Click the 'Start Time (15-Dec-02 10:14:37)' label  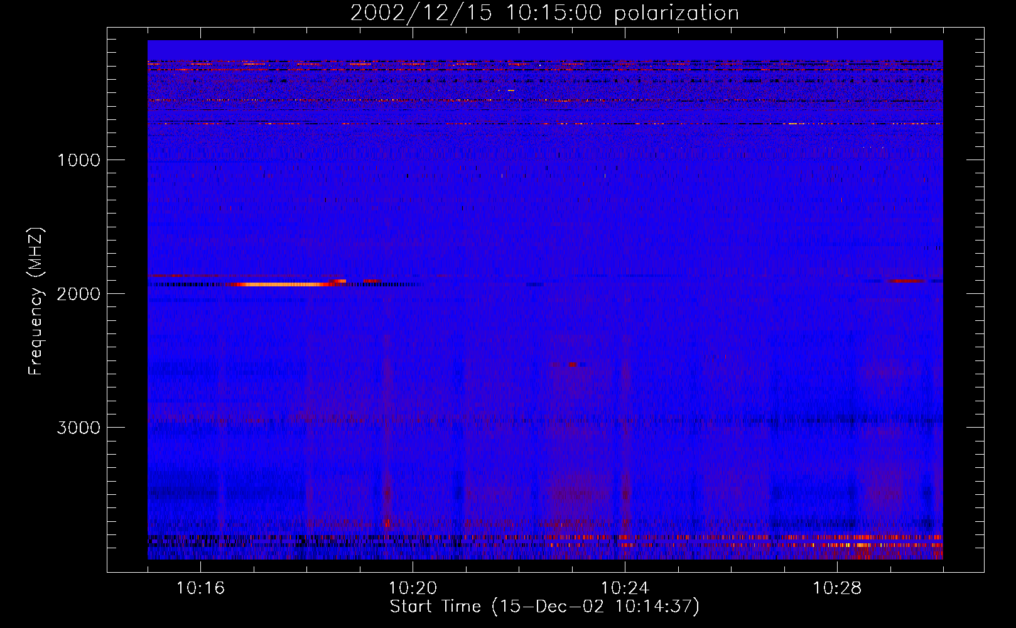click(x=544, y=607)
